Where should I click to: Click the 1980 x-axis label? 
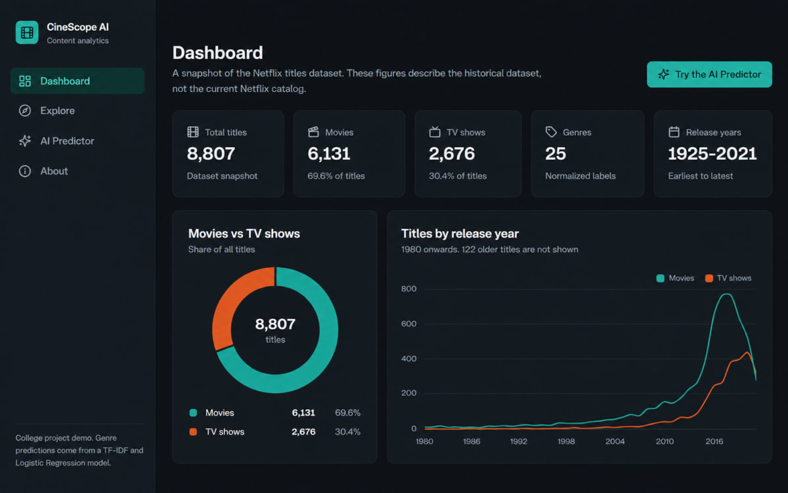(425, 441)
